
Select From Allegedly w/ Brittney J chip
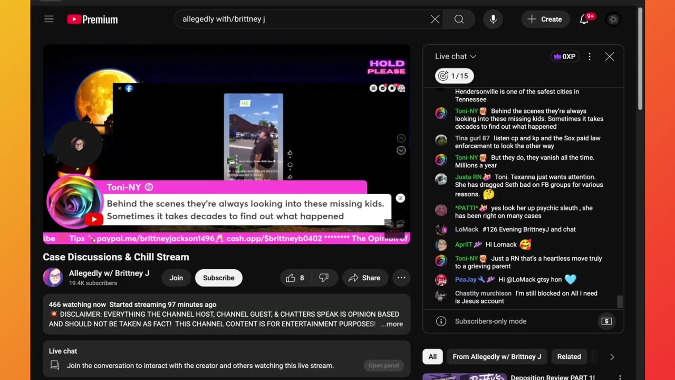click(497, 357)
